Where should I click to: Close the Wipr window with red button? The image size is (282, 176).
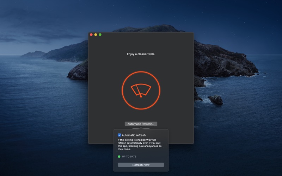91,34
